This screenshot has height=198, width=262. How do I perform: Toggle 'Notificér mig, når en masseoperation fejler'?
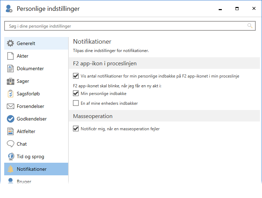(x=76, y=129)
